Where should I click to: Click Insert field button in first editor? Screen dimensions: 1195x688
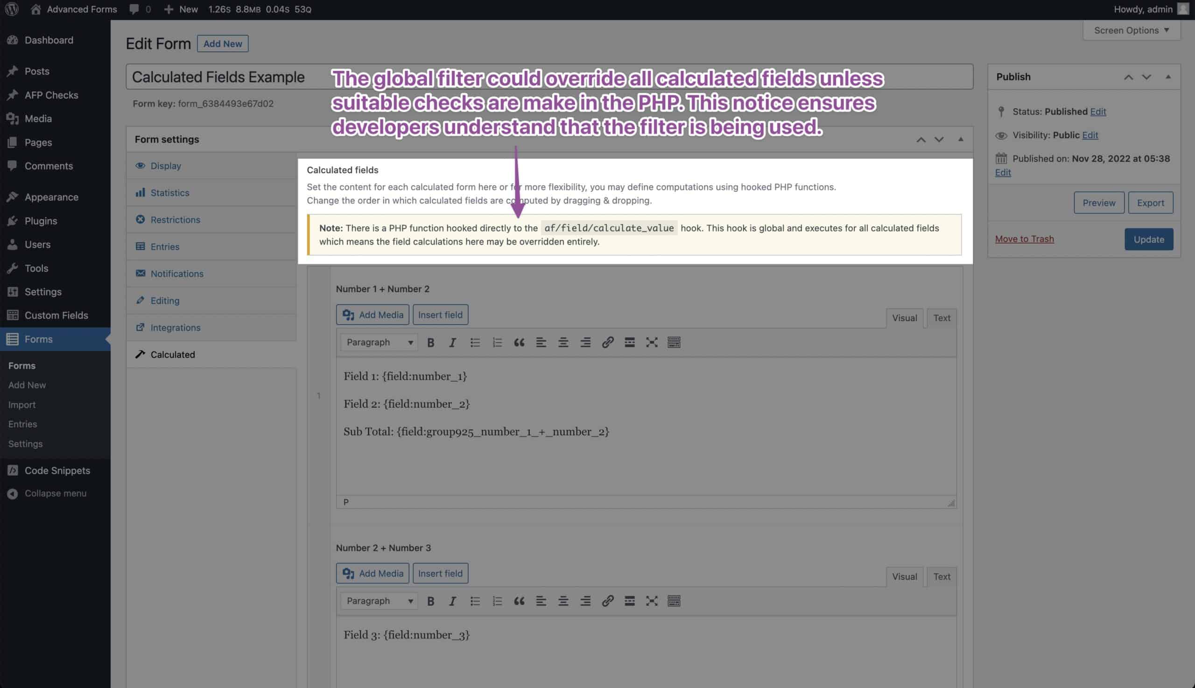[x=440, y=315]
